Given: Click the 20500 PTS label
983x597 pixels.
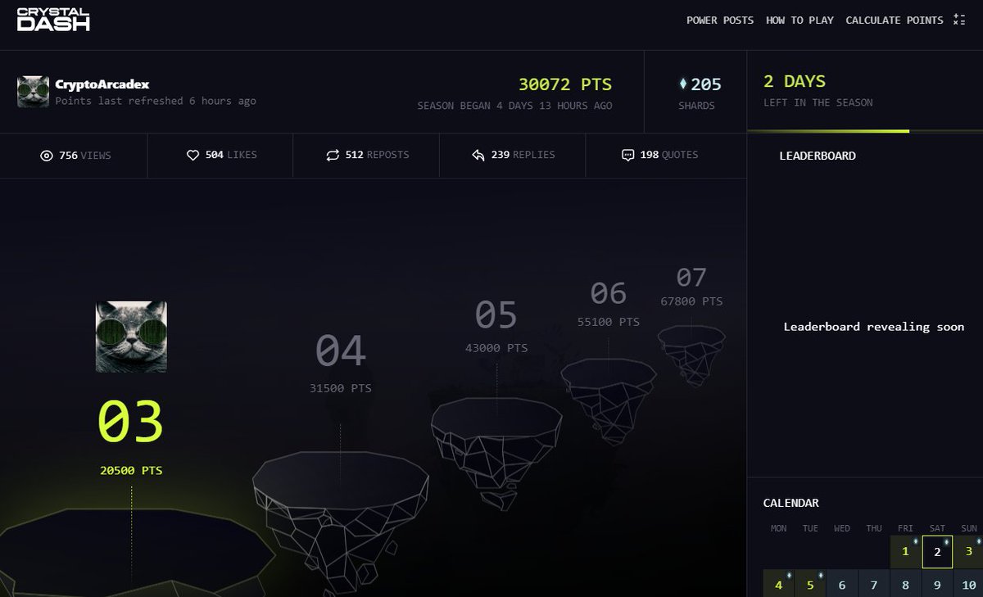Looking at the screenshot, I should click(x=131, y=471).
